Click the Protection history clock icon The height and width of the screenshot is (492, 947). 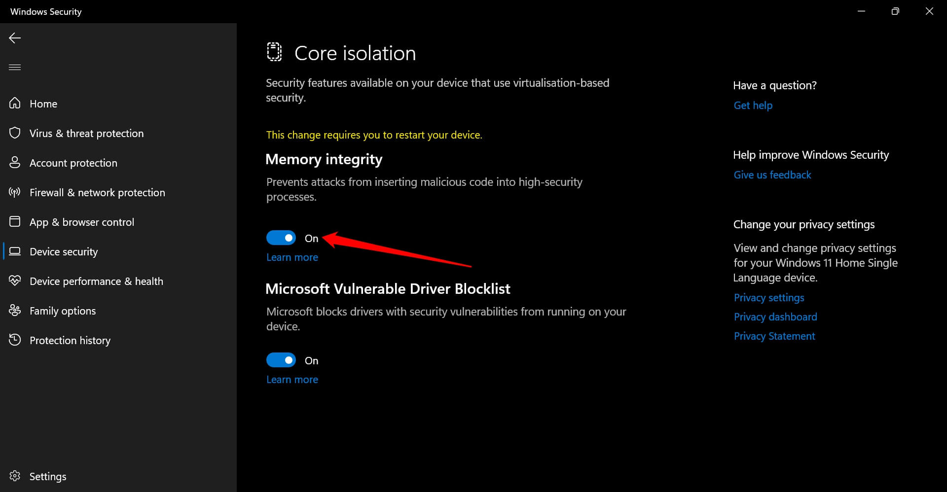click(x=15, y=340)
